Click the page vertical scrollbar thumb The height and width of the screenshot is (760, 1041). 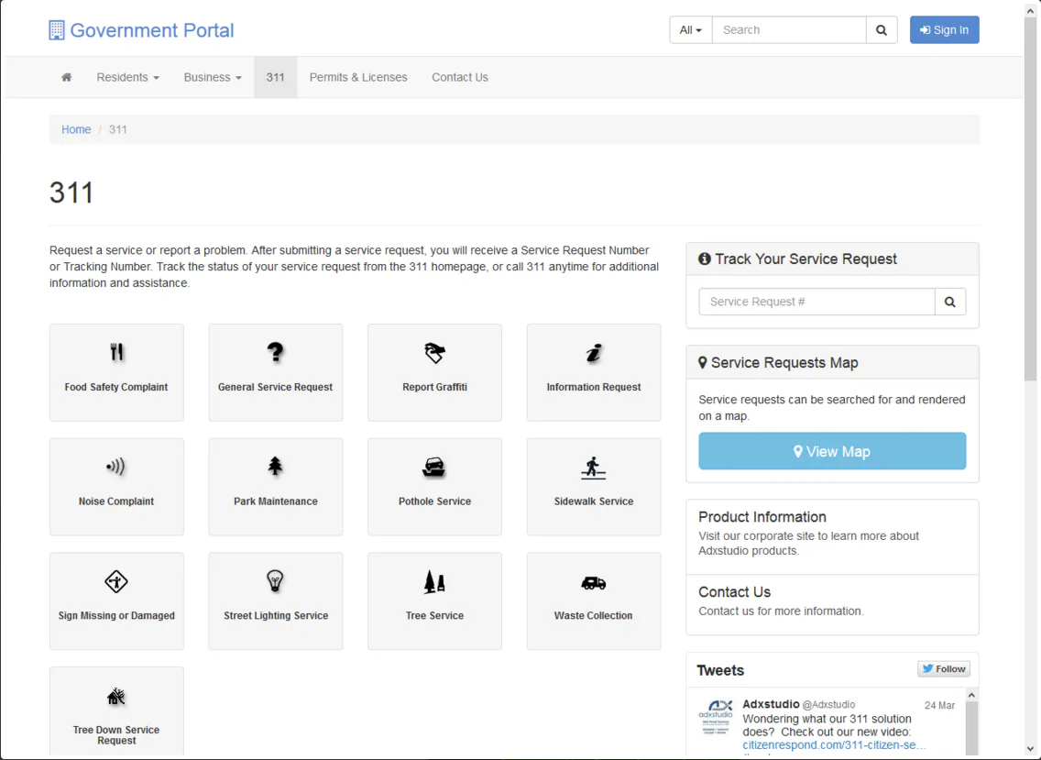(x=1030, y=199)
